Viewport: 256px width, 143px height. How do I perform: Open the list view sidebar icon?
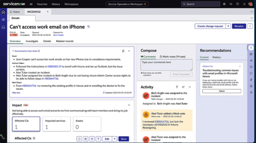[3, 20]
